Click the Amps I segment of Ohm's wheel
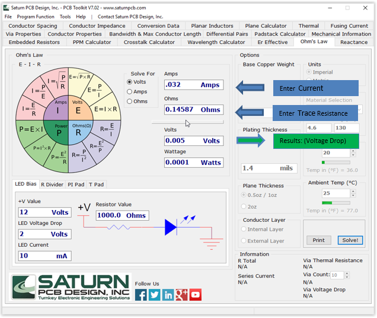Image resolution: width=377 pixels, height=318 pixels. click(57, 109)
